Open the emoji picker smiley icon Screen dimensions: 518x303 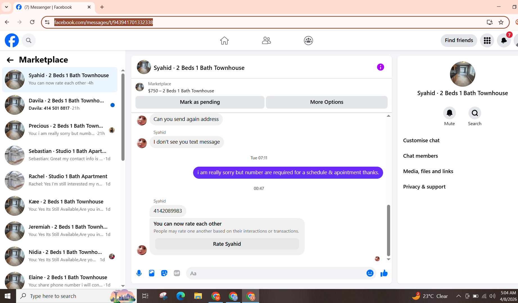click(x=370, y=273)
